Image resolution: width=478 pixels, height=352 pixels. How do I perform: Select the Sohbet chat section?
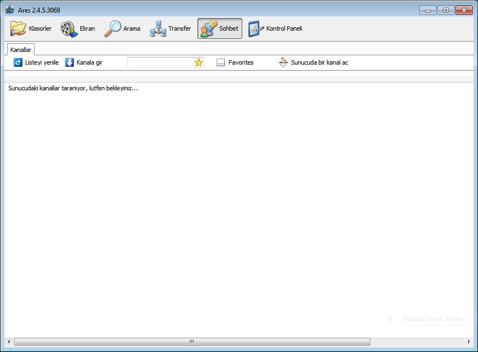coord(220,28)
